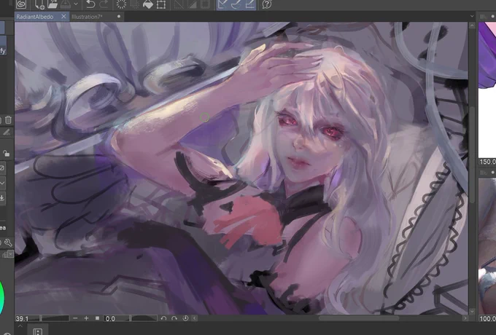This screenshot has height=335, width=496.
Task: Click the horizontal scrollbar thumb
Action: [x=359, y=318]
